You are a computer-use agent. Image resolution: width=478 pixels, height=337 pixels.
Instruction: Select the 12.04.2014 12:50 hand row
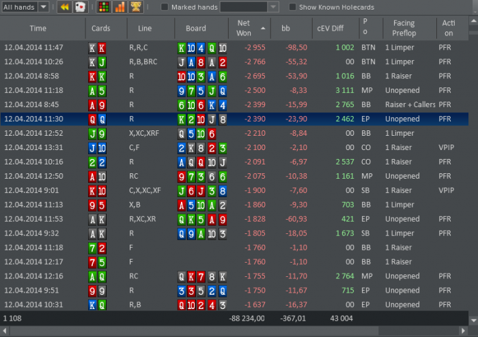tap(234, 176)
